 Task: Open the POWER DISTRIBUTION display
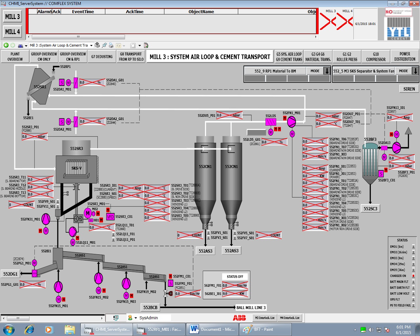pyautogui.click(x=405, y=57)
